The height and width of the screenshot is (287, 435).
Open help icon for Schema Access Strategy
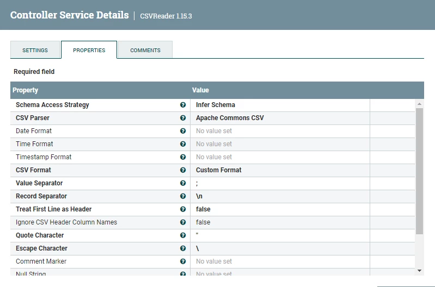tap(183, 105)
